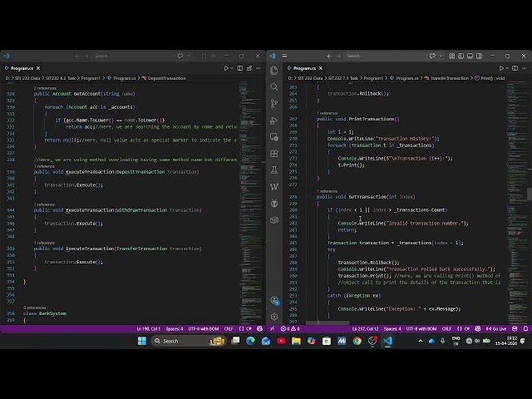Go back in left window title bar
Screen dimensions: 532x399
[x=77, y=56]
